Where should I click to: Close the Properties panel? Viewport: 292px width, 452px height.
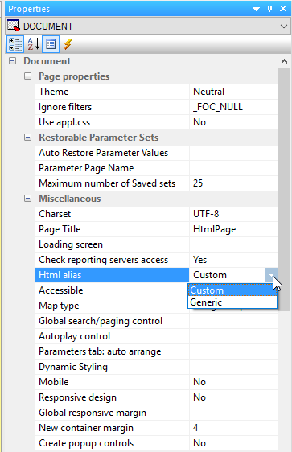click(283, 9)
